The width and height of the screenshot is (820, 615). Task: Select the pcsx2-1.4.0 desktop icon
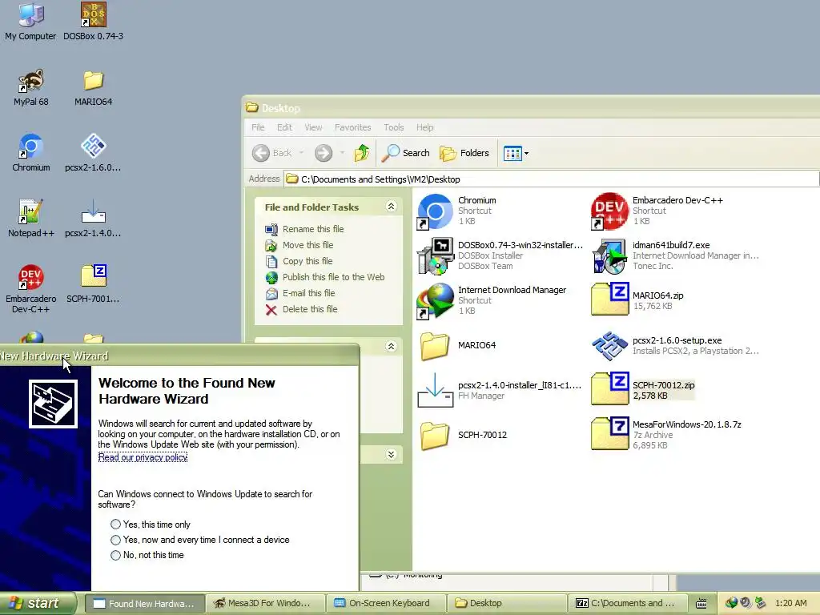tap(93, 219)
